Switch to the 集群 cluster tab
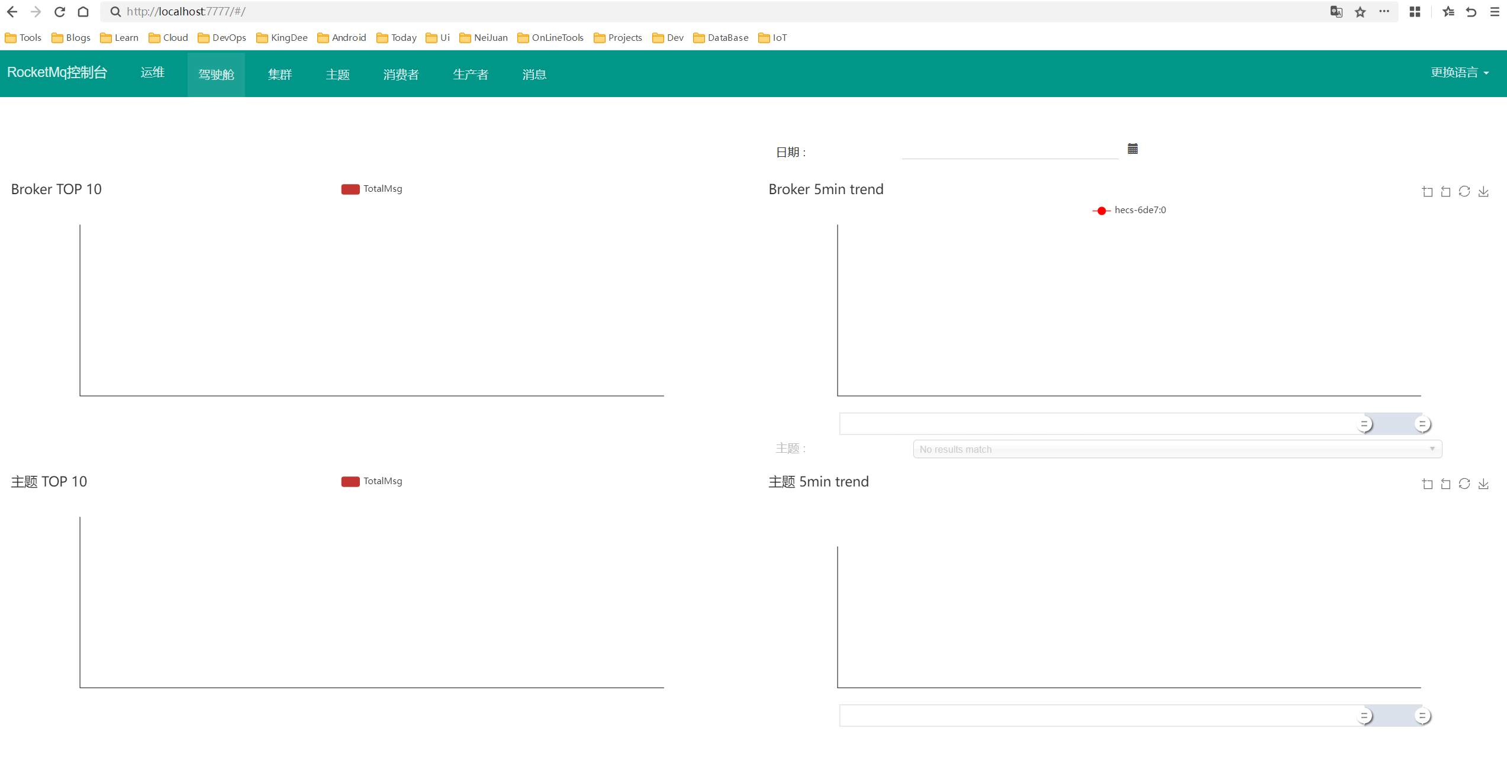 click(280, 75)
